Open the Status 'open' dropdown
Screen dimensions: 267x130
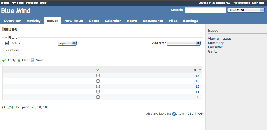coord(67,43)
